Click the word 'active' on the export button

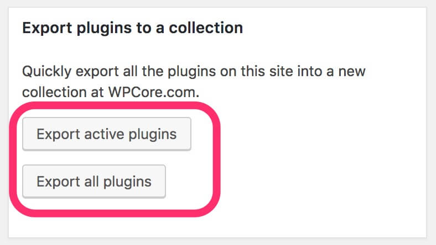(x=104, y=134)
